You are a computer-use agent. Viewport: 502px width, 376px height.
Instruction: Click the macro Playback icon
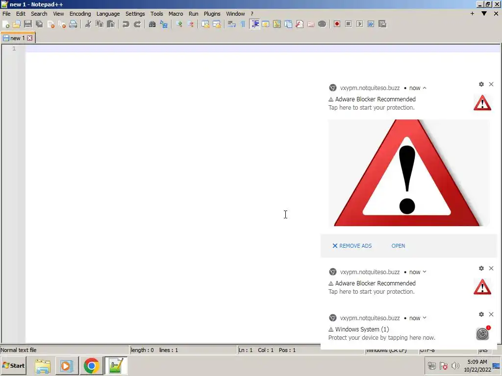click(359, 24)
